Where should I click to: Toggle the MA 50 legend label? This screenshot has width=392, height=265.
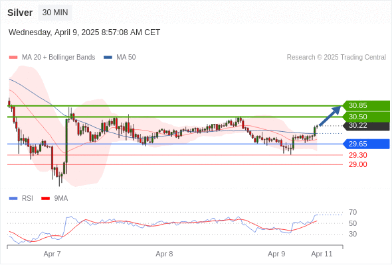tap(126, 58)
